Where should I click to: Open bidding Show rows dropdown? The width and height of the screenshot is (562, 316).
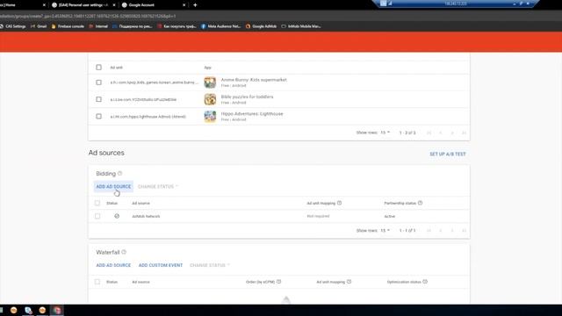point(385,230)
